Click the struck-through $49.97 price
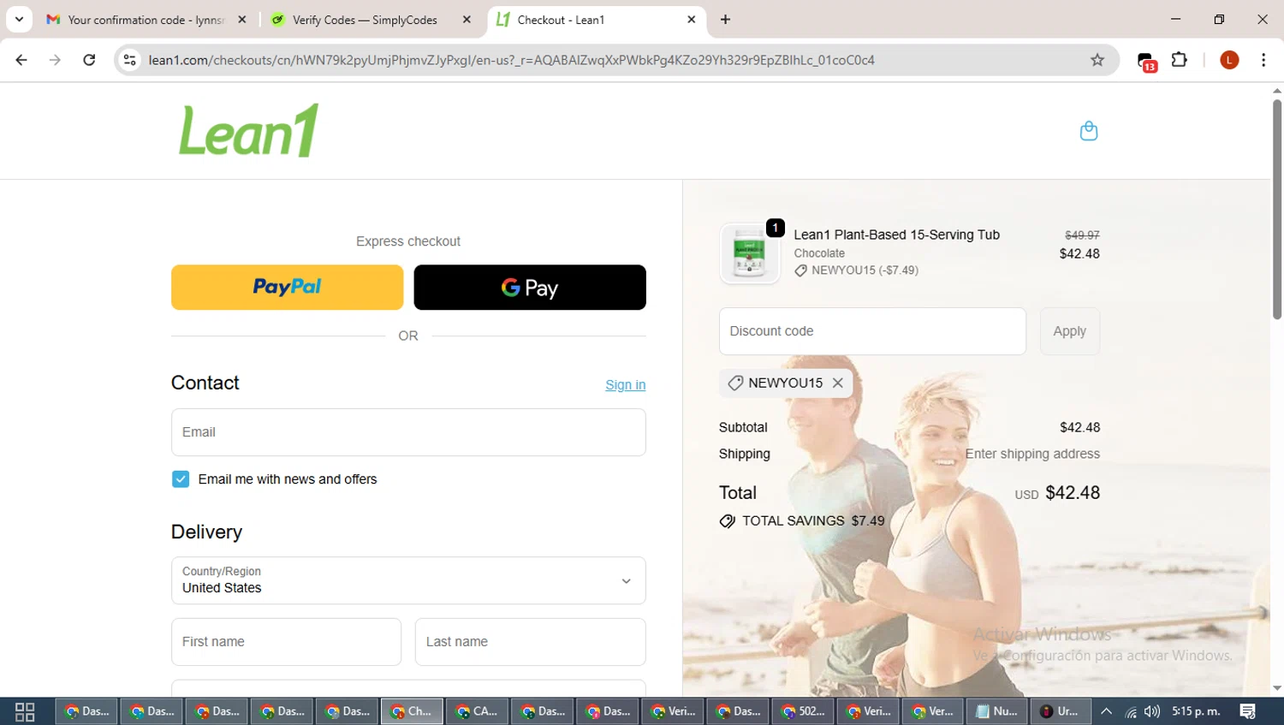The width and height of the screenshot is (1284, 725). tap(1082, 235)
